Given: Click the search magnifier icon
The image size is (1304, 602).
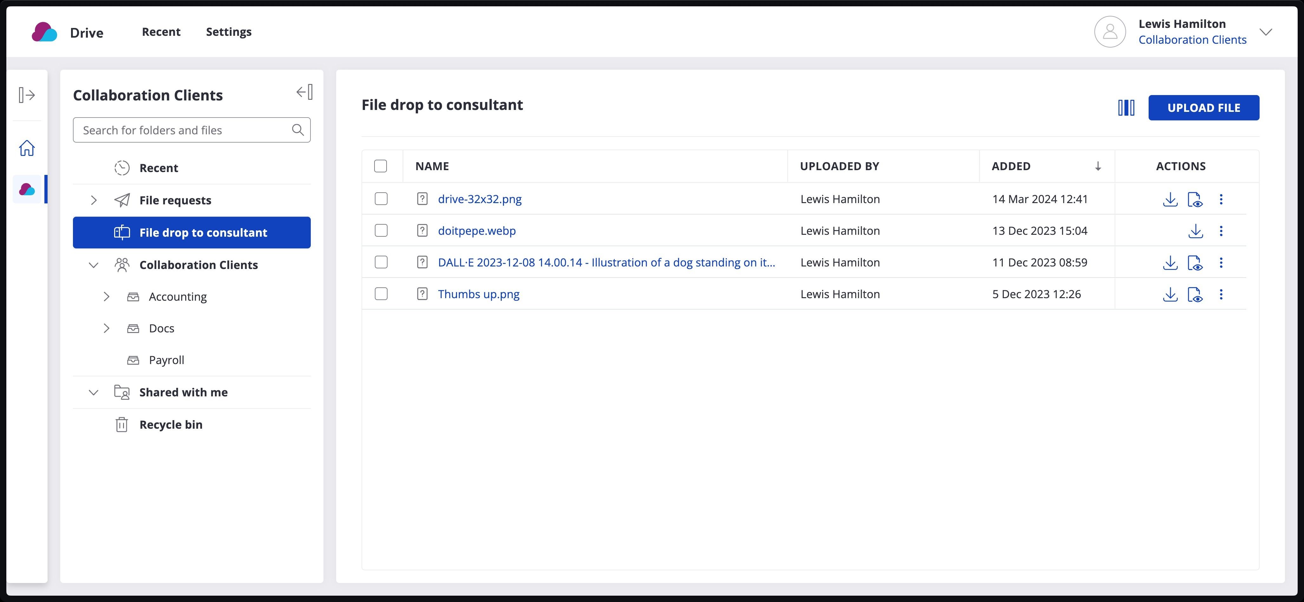Looking at the screenshot, I should tap(298, 130).
